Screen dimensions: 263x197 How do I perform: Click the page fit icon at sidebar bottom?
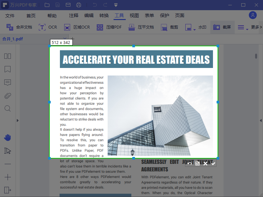(8, 190)
